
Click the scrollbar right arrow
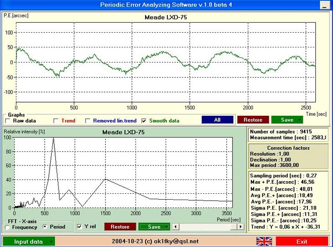pos(240,226)
